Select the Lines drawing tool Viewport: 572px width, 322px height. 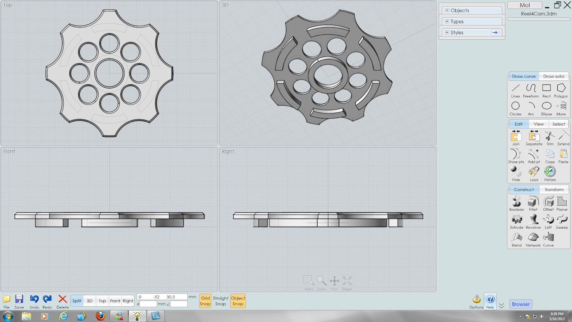516,91
